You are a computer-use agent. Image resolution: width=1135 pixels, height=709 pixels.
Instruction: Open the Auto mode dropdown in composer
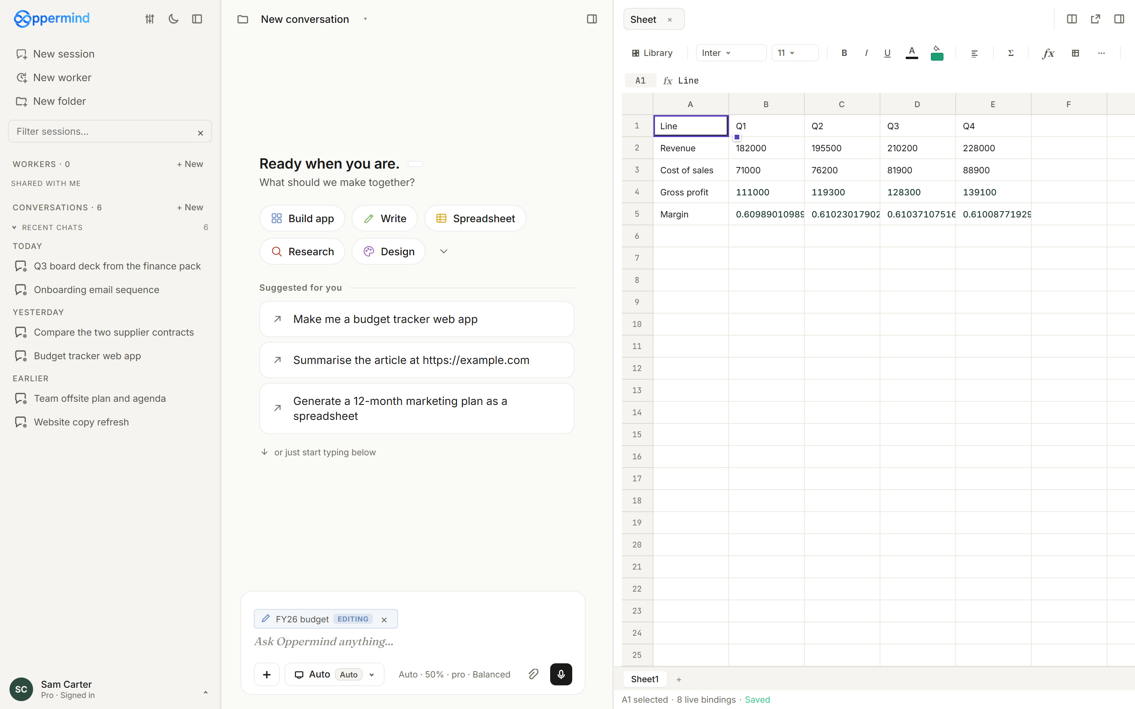335,674
